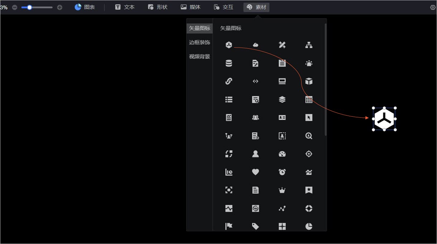Screen dimensions: 437x244
Task: Select the document with coin badge icon
Action: point(255,136)
